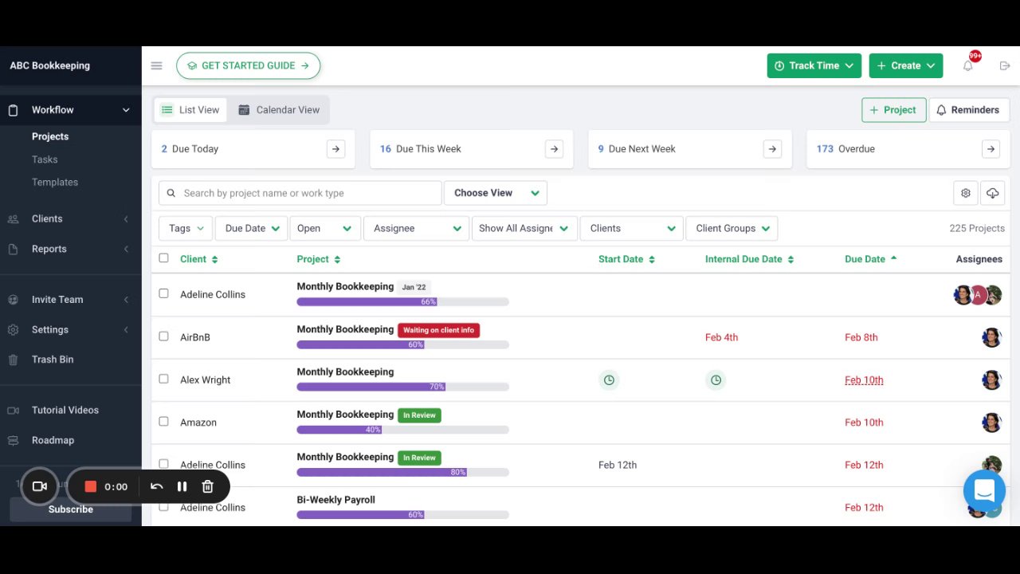The image size is (1020, 574).
Task: Stop recording with red square button
Action: coord(90,486)
